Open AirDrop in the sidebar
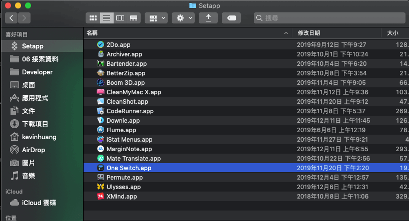Image resolution: width=409 pixels, height=221 pixels. tap(37, 150)
